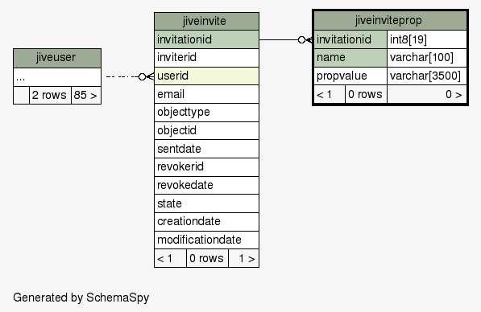Select the invitationid column in jiveinvite
Image resolution: width=481 pixels, height=312 pixels.
click(206, 39)
